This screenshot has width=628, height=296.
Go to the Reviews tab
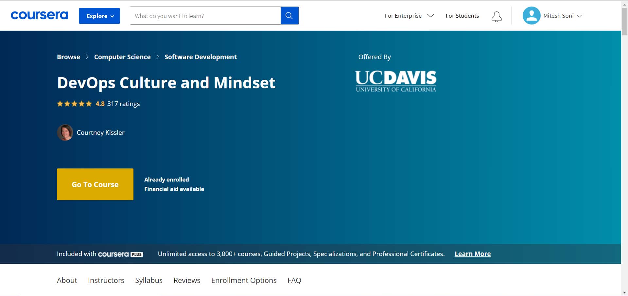tap(187, 280)
